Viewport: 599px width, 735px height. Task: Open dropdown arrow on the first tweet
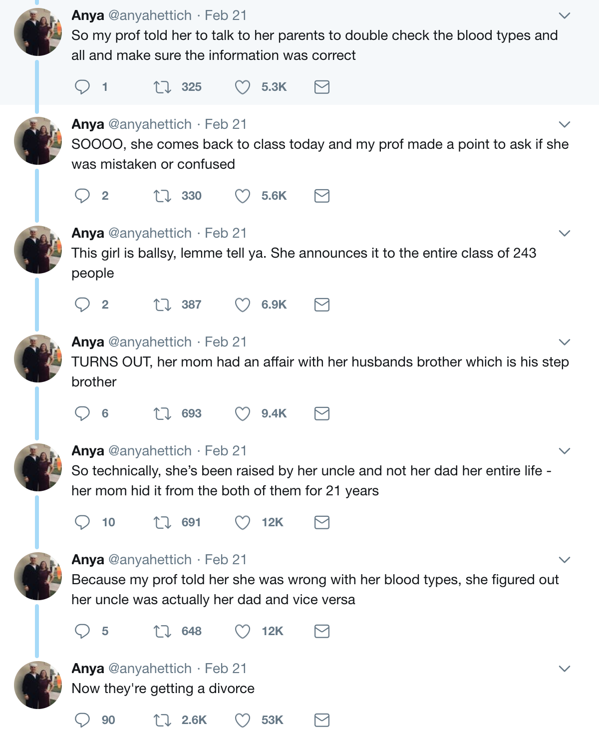tap(564, 16)
